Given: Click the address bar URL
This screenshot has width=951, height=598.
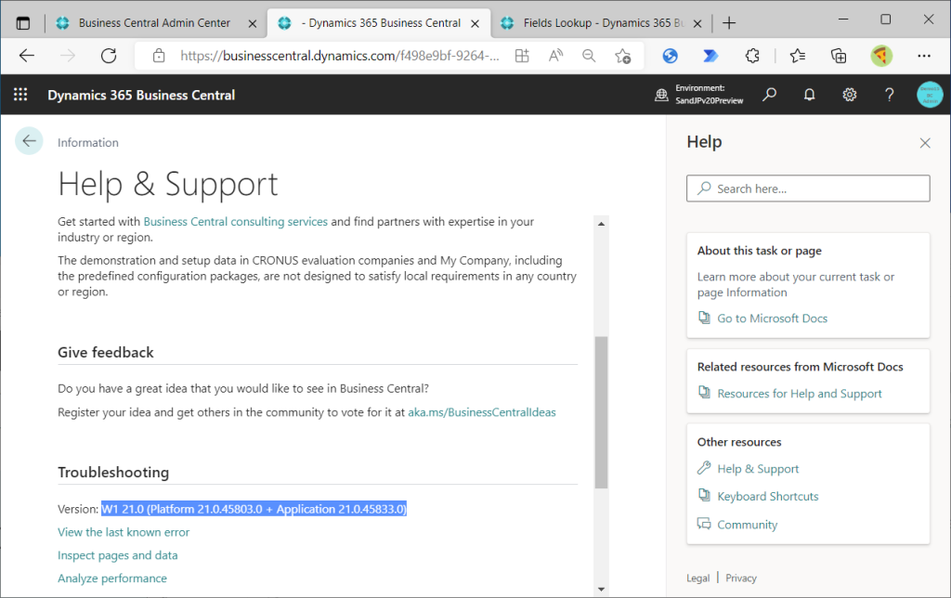Looking at the screenshot, I should [340, 56].
